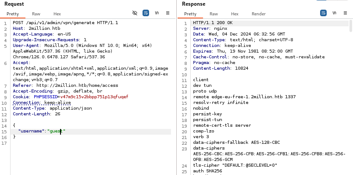Toggle word wrap icon in Response panel
Image resolution: width=353 pixels, height=175 pixels.
pos(324,13)
